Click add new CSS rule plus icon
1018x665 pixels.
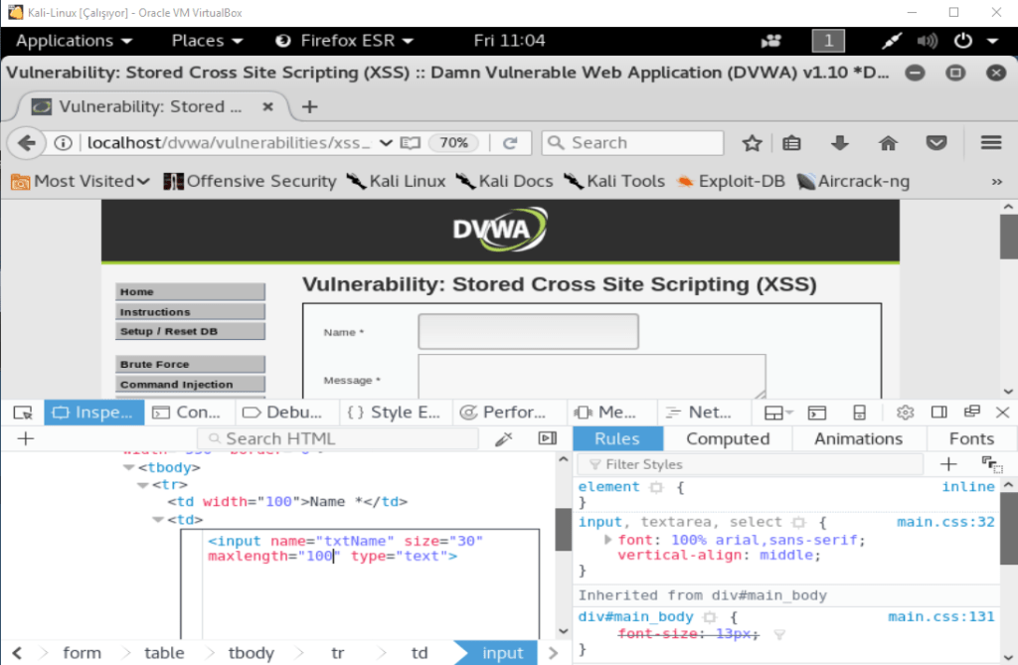click(x=948, y=464)
